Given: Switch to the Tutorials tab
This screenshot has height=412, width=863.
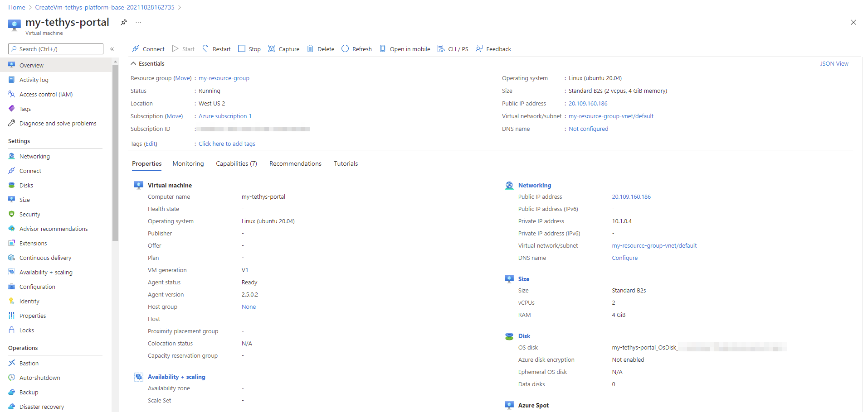Looking at the screenshot, I should pos(346,163).
